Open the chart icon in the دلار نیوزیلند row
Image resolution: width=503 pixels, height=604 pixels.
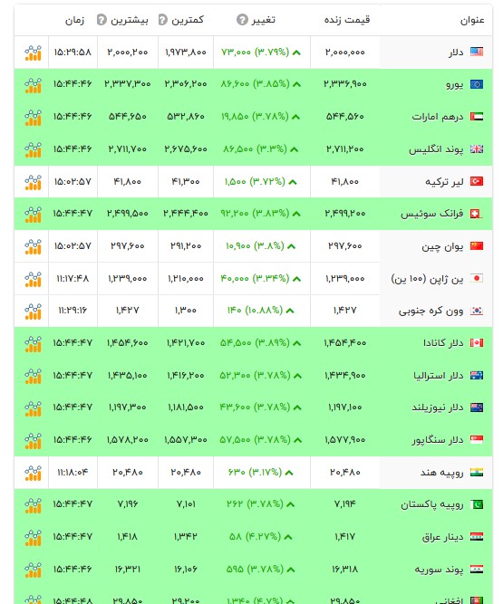(33, 408)
